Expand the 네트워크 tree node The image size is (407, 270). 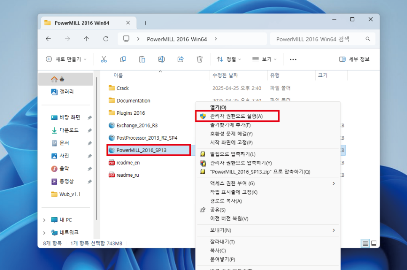tap(44, 232)
